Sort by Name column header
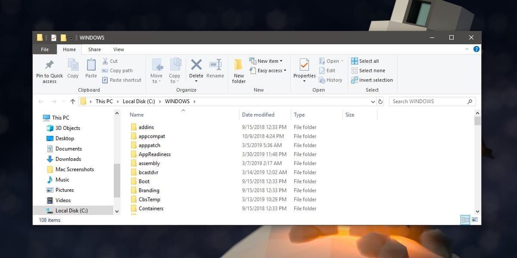 tap(137, 115)
